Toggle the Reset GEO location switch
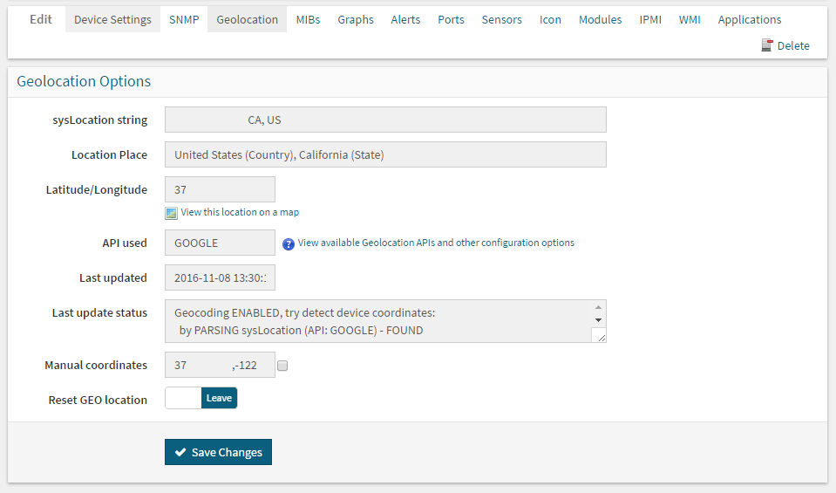836x493 pixels. pos(201,398)
